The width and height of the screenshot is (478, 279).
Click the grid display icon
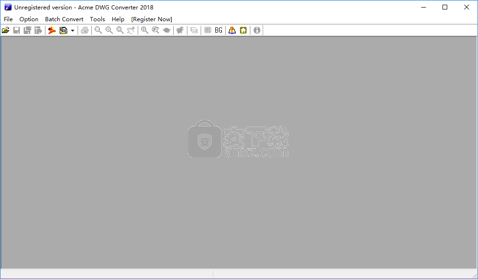[x=208, y=30]
